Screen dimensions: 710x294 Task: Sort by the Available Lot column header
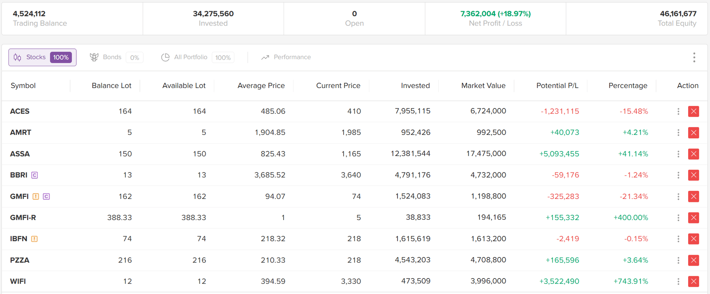coord(184,85)
